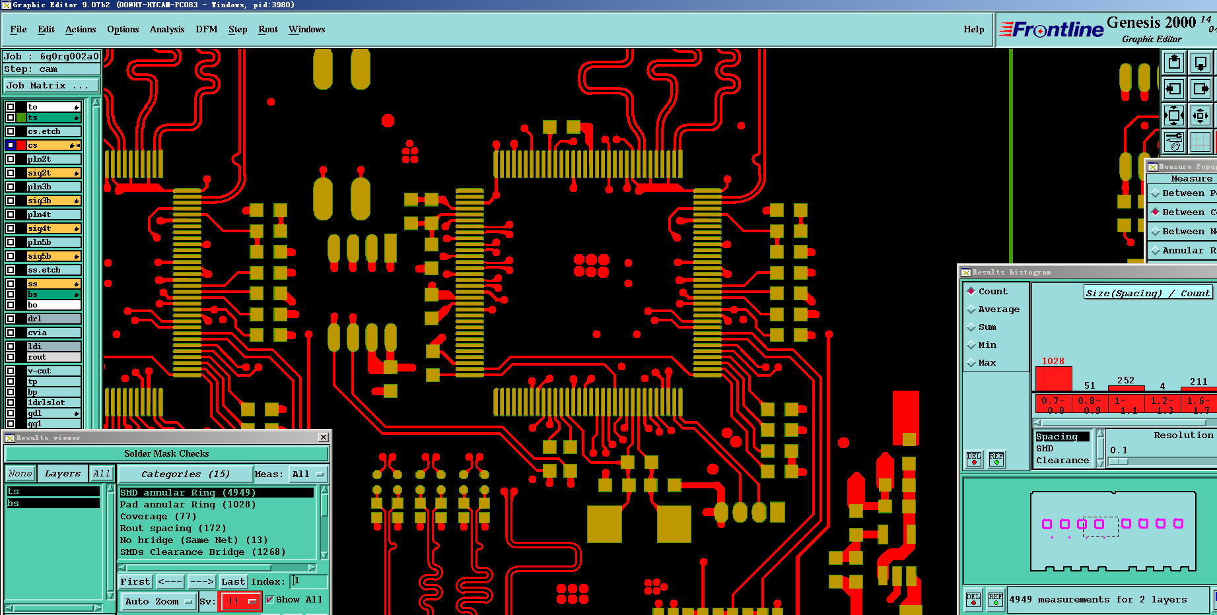The height and width of the screenshot is (615, 1217).
Task: Click the zoom out expand-arrows icon
Action: [1174, 115]
